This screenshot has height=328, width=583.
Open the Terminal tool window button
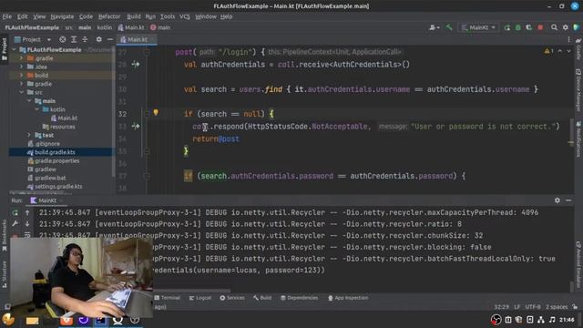[x=167, y=298]
